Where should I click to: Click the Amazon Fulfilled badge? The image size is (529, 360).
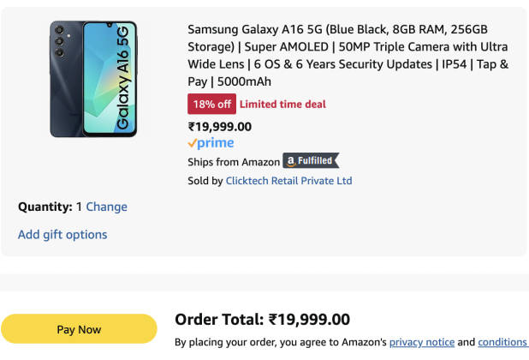click(312, 161)
